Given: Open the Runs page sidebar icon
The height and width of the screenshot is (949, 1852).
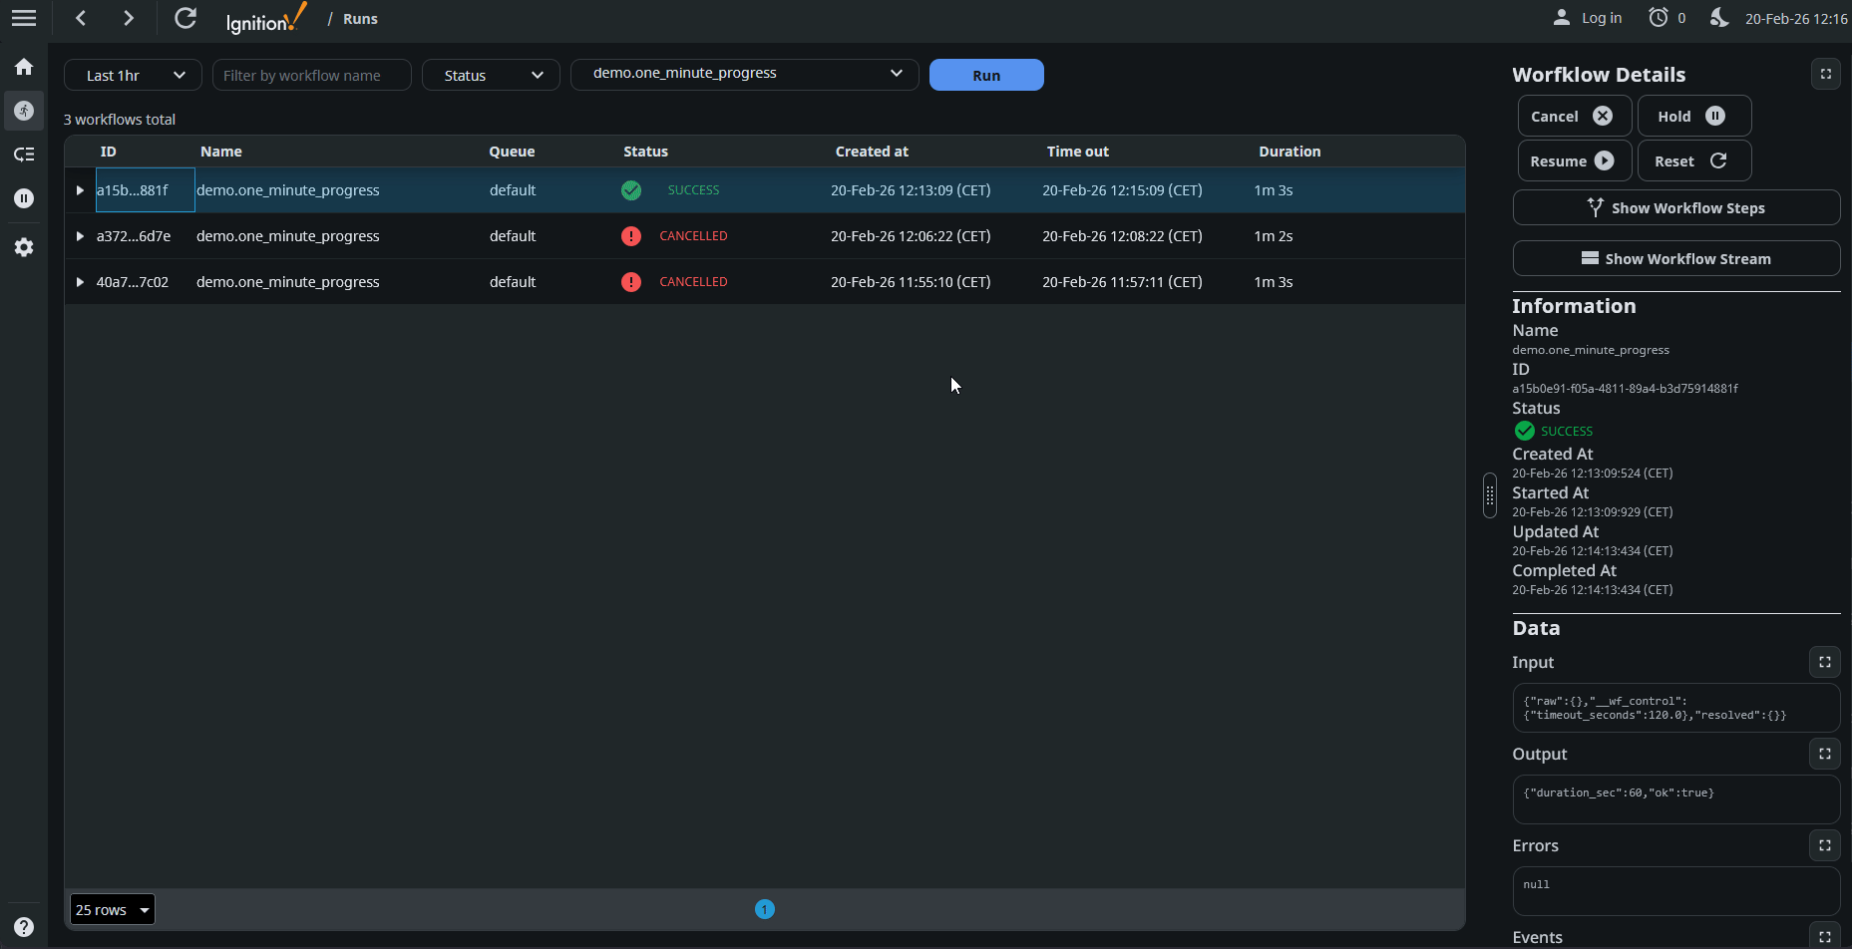Looking at the screenshot, I should [24, 111].
